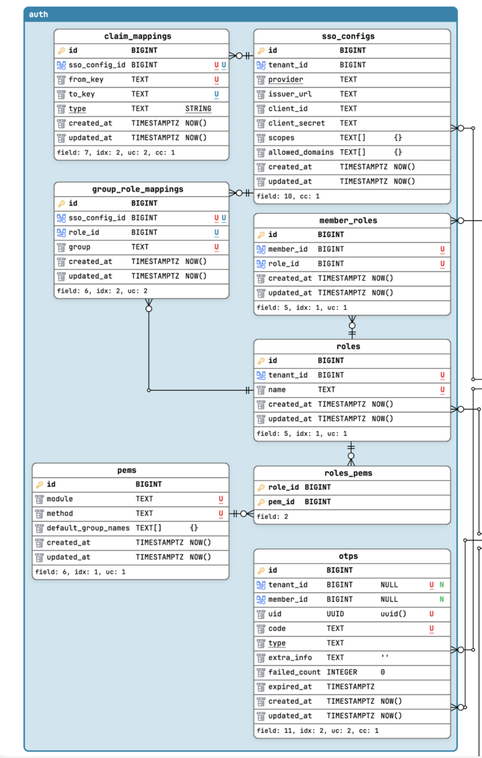The image size is (482, 758).
Task: Click column icon beside from_key field
Action: tap(61, 80)
